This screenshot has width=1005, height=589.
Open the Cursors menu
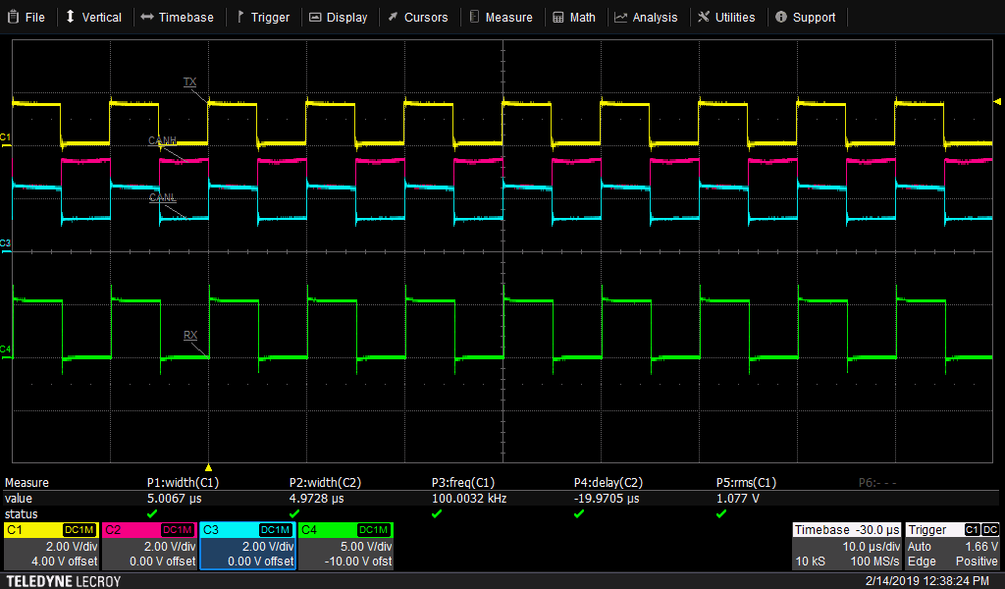418,18
